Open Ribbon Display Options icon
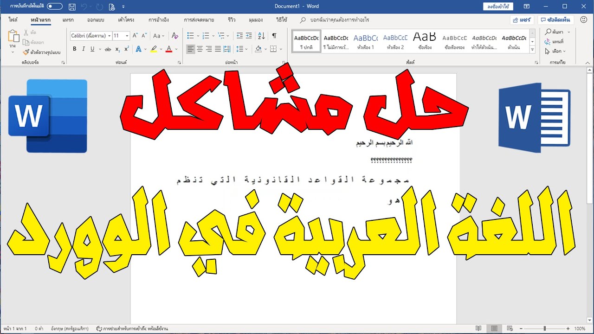The image size is (594, 334). [x=526, y=6]
